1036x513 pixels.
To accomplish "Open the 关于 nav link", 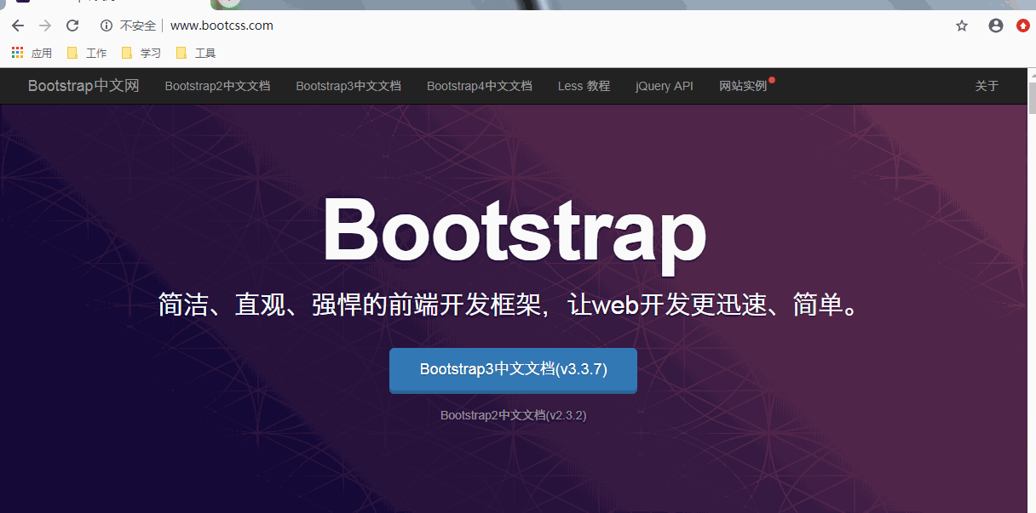I will (x=987, y=86).
